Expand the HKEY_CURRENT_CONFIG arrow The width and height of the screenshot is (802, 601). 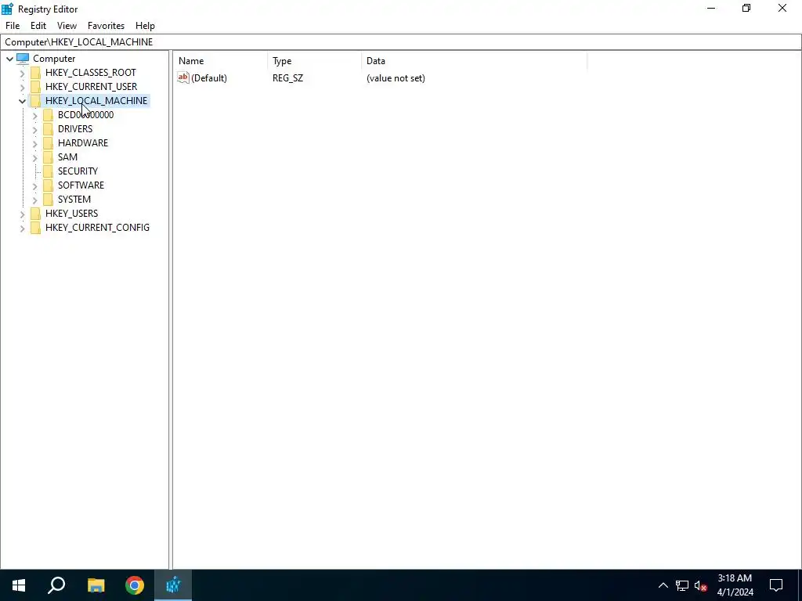click(22, 228)
